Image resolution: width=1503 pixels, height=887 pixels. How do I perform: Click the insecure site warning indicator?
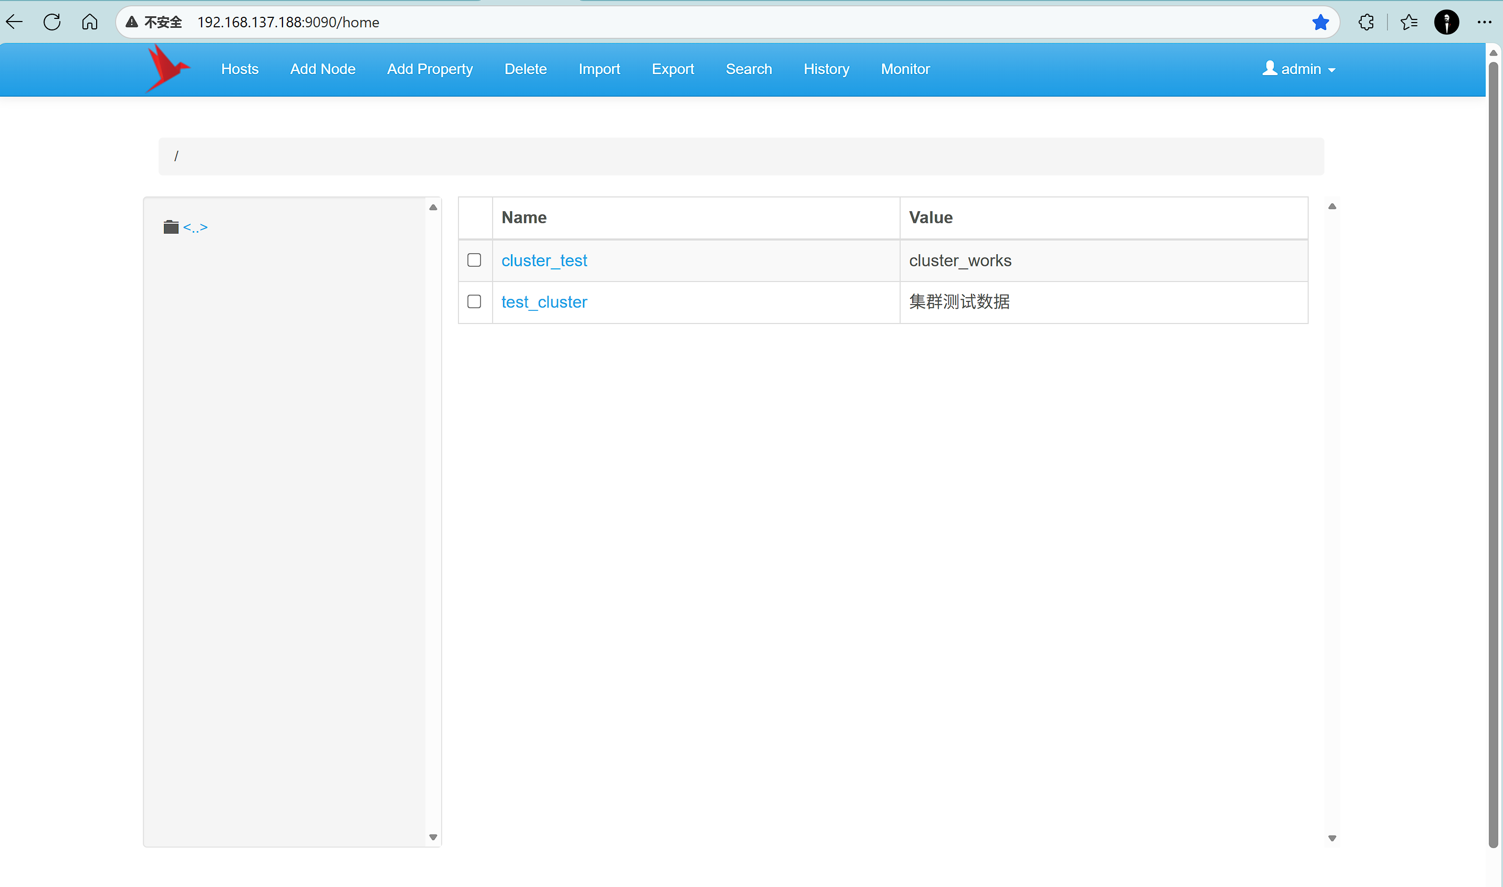153,22
